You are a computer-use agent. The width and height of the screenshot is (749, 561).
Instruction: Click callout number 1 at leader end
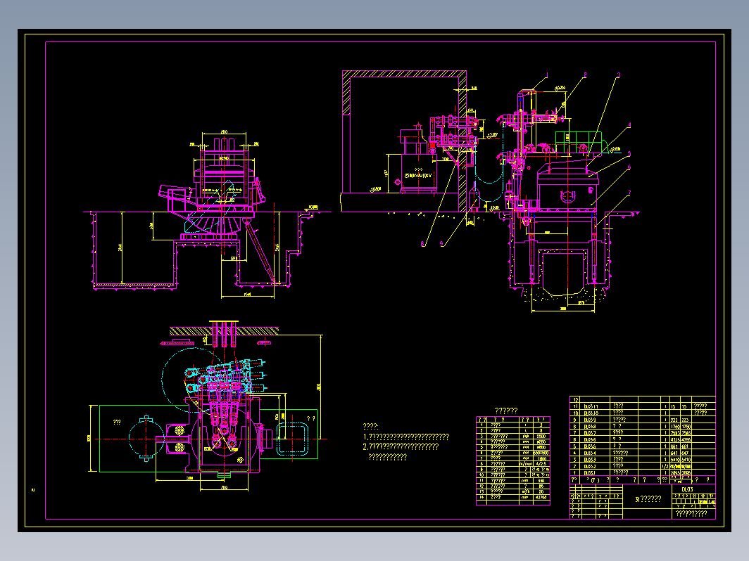coord(547,75)
